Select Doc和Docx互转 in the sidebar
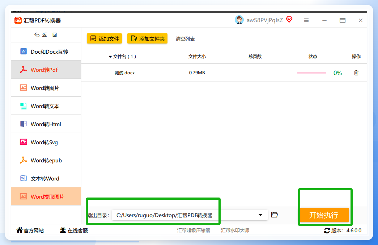Viewport: 378px width, 245px height. tap(46, 52)
